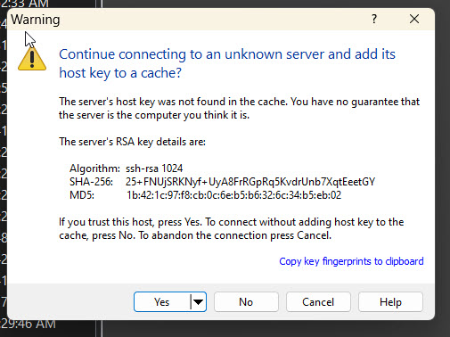This screenshot has width=450, height=337.
Task: Abandon the connection with Cancel
Action: [x=318, y=302]
